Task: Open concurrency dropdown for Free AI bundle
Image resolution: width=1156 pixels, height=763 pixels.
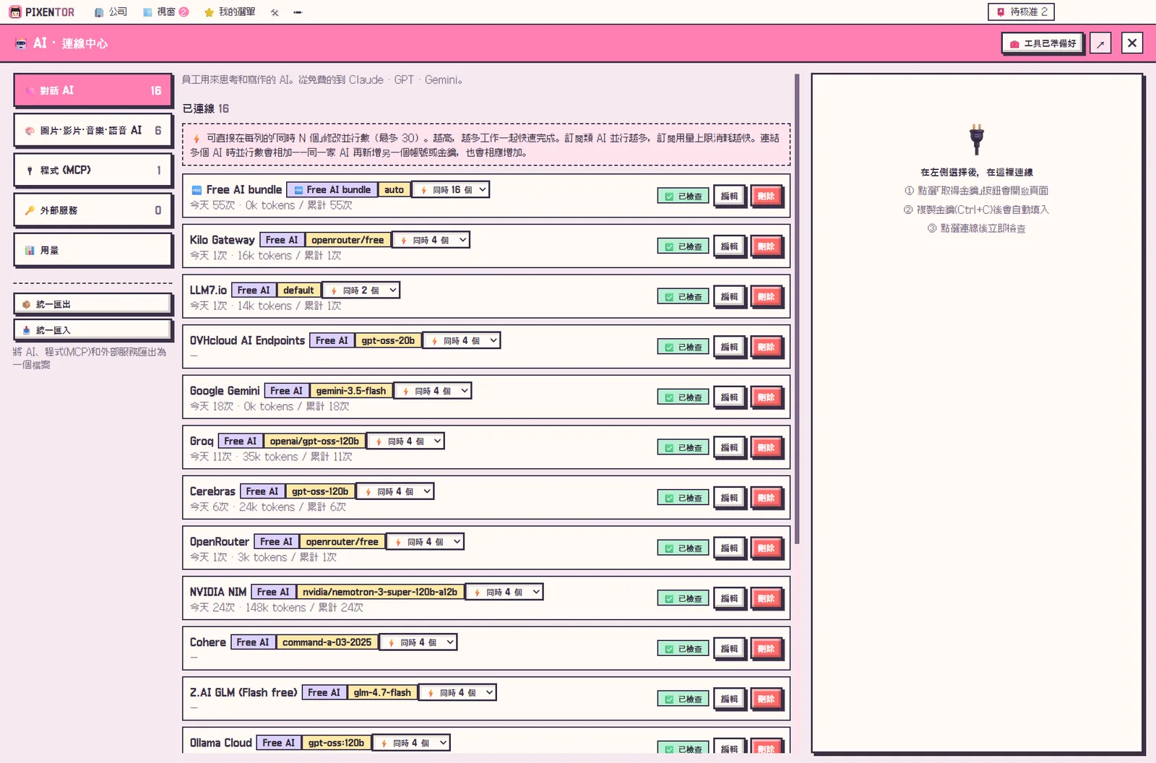Action: tap(451, 189)
